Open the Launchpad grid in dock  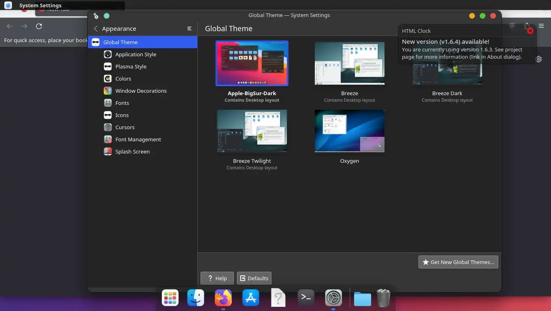pyautogui.click(x=170, y=298)
